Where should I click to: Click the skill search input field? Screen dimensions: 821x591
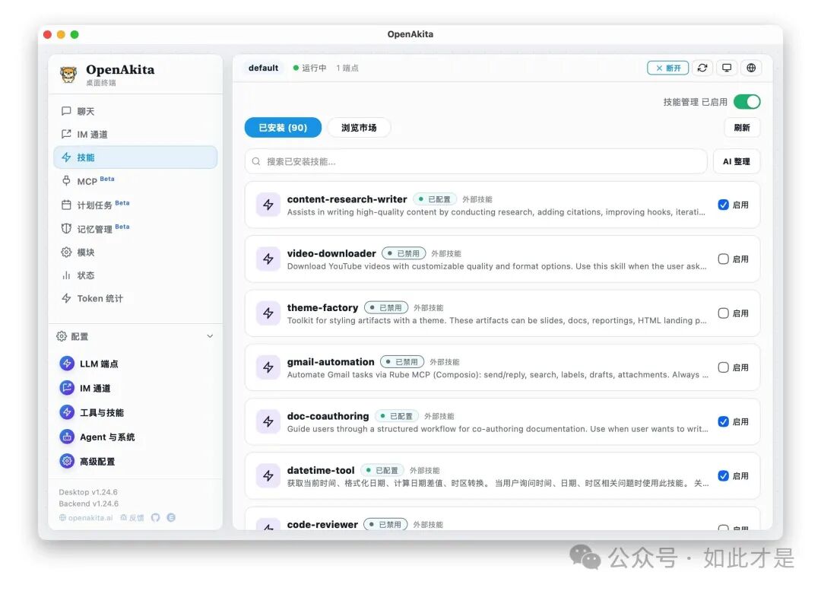coord(502,161)
